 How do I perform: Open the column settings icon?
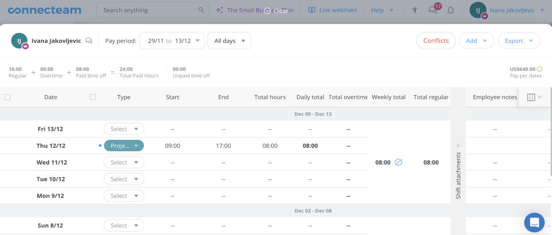[x=532, y=97]
